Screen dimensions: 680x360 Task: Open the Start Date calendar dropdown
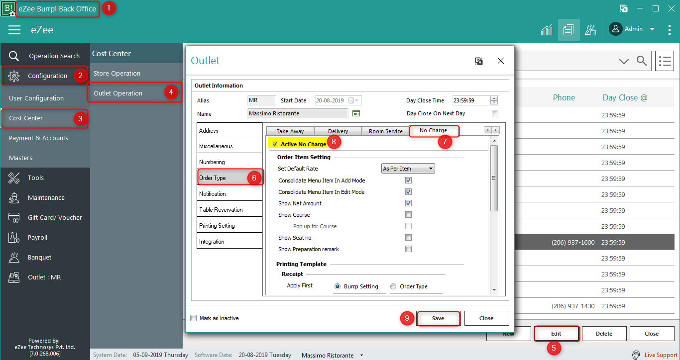pos(354,100)
